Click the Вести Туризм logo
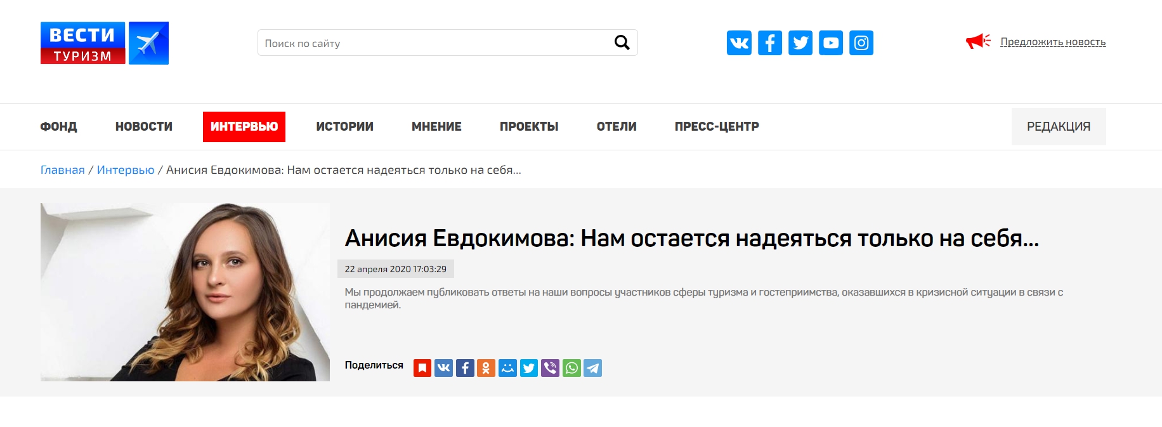The width and height of the screenshot is (1162, 427). [105, 43]
